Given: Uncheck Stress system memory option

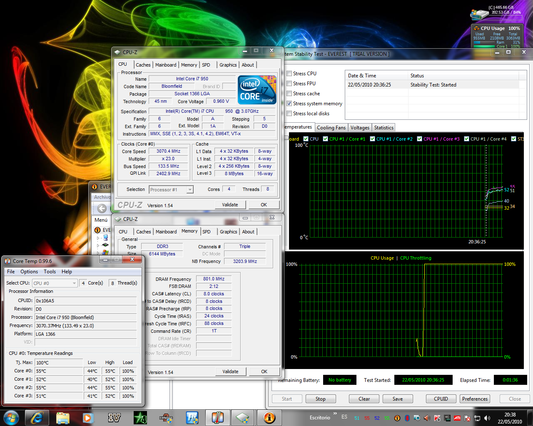Looking at the screenshot, I should click(289, 104).
